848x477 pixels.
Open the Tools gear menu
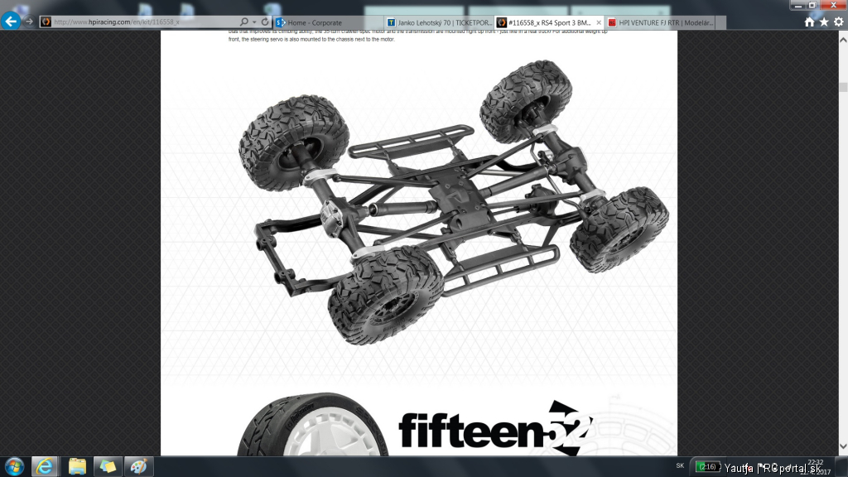(838, 22)
